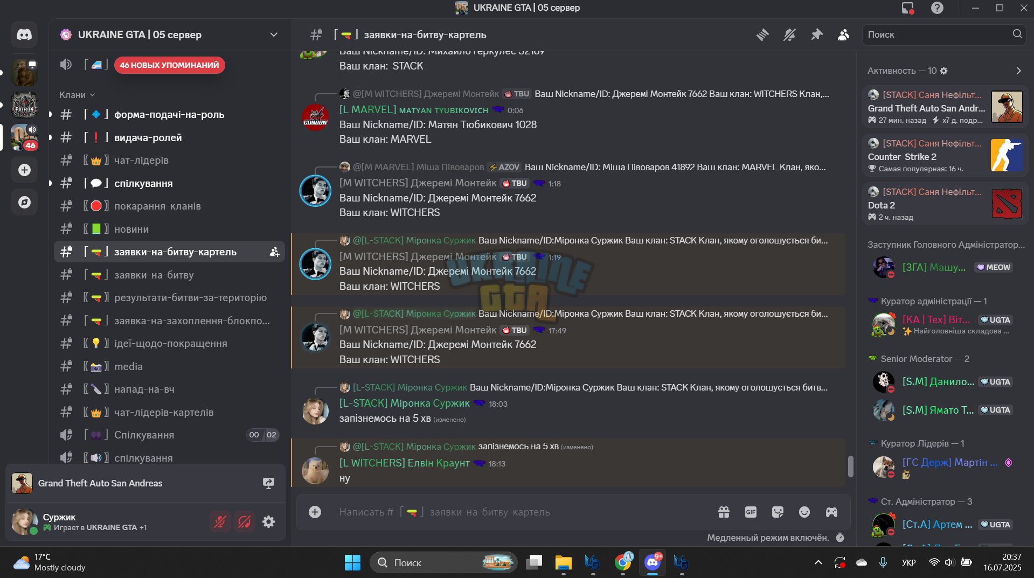Open Windows Start menu

tap(352, 563)
